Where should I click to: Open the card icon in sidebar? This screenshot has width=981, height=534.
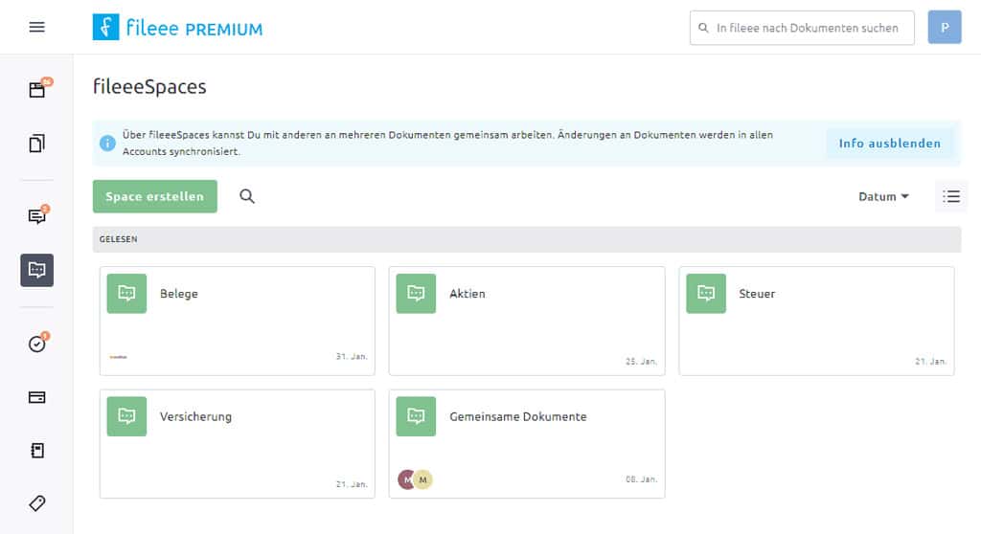click(37, 397)
